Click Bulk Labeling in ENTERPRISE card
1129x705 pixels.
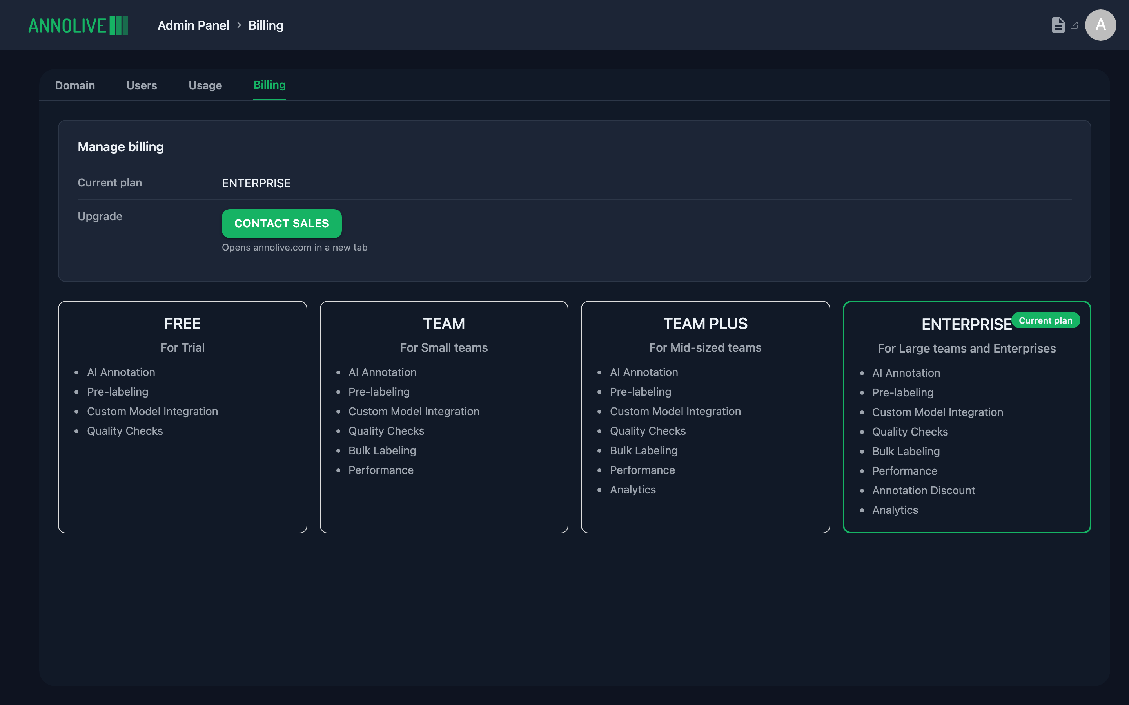(x=906, y=451)
